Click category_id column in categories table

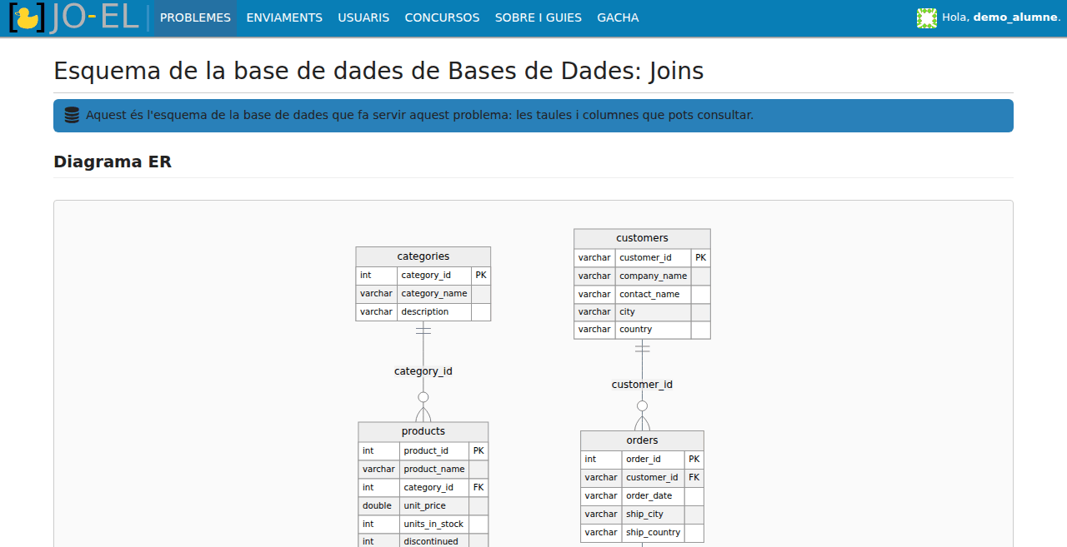point(434,275)
